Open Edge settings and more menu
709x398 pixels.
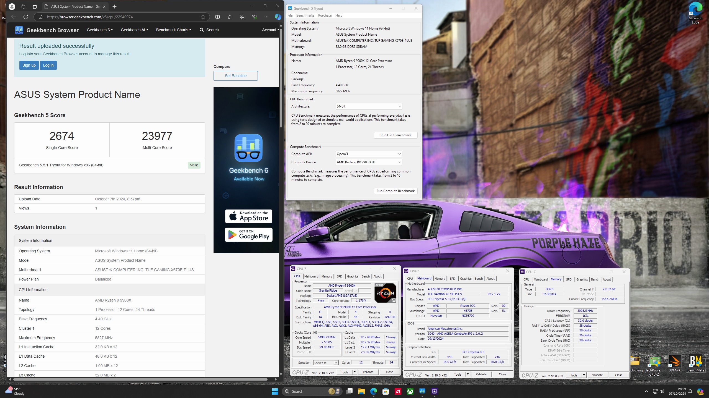coord(266,17)
